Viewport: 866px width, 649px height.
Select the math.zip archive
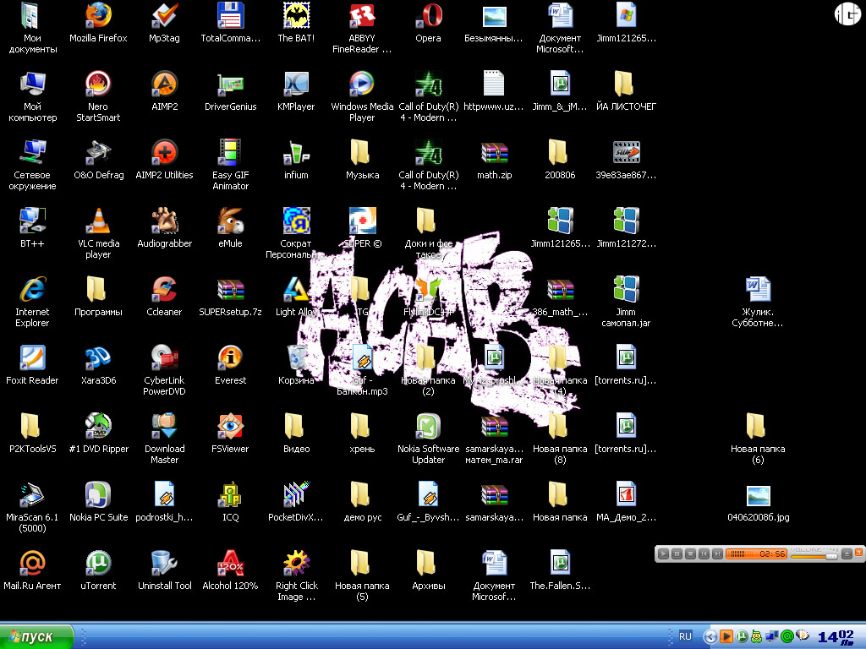494,160
